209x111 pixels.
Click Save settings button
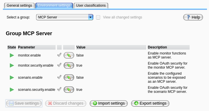[x=24, y=103]
